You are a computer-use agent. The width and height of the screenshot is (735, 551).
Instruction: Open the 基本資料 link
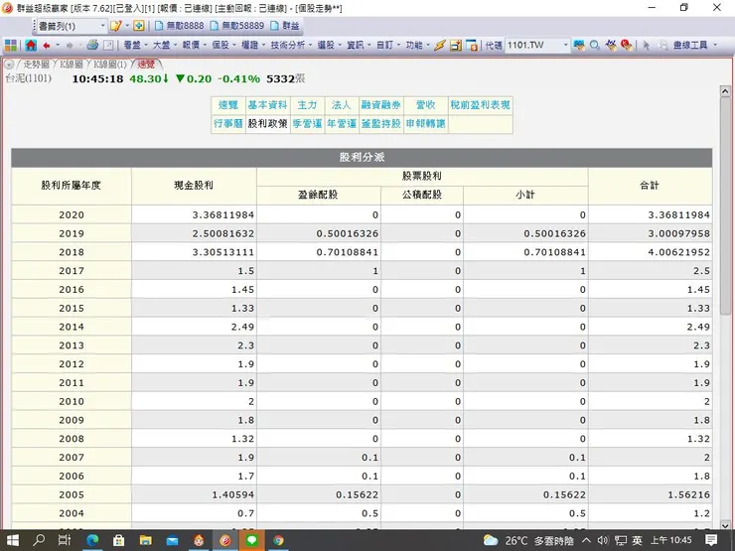pos(267,105)
